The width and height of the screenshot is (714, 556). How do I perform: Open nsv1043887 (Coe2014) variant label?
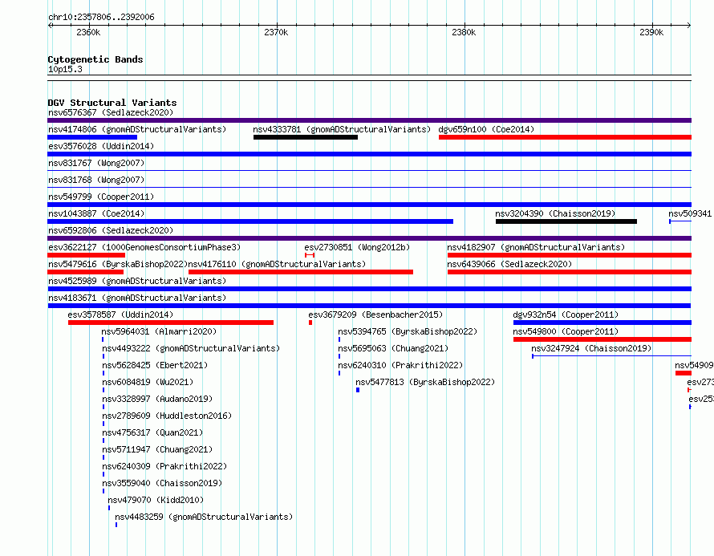pos(96,213)
